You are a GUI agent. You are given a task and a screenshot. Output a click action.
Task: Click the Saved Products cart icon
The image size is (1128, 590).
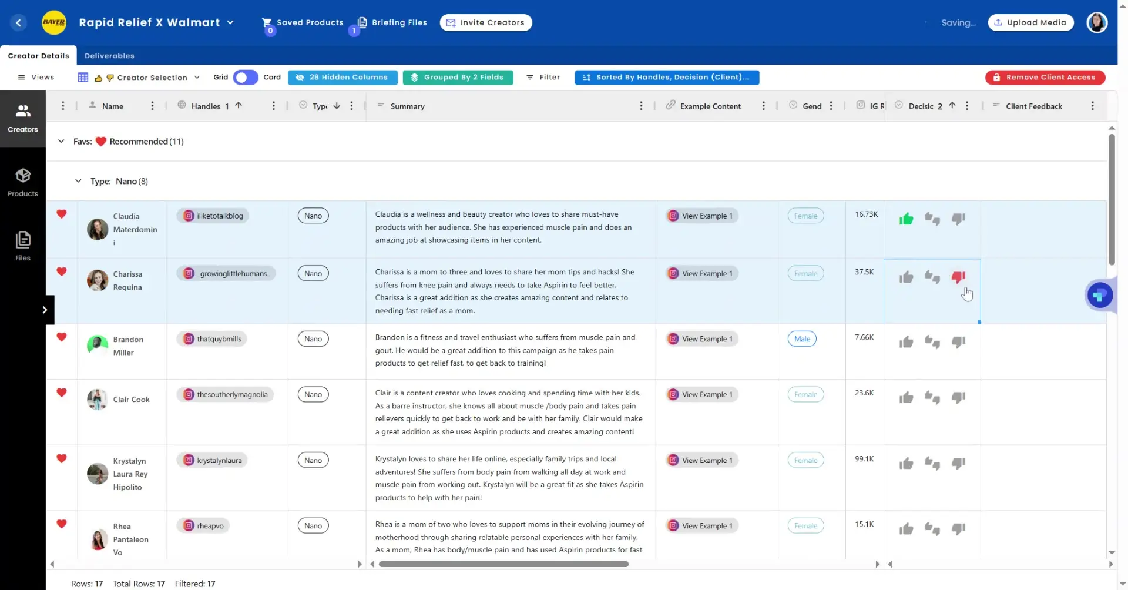268,22
